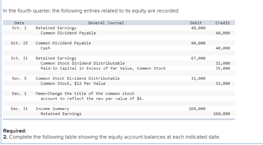Select the Oct. 2 date cell
263x145 pixels.
(x=19, y=28)
